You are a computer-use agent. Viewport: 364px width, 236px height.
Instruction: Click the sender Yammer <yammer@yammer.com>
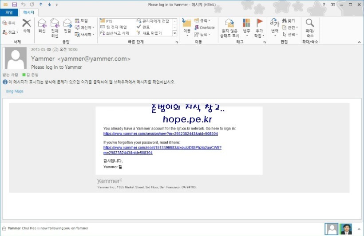tap(81, 59)
